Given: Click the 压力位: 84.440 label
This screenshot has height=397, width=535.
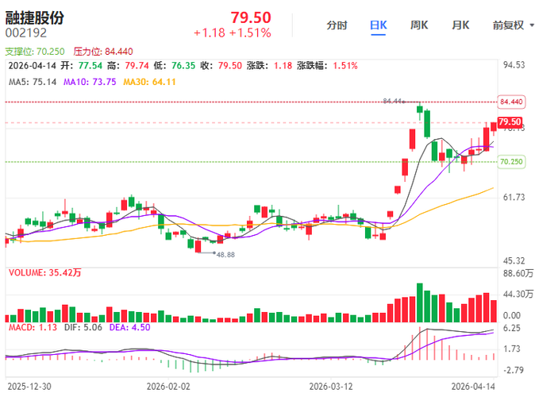Looking at the screenshot, I should [103, 52].
